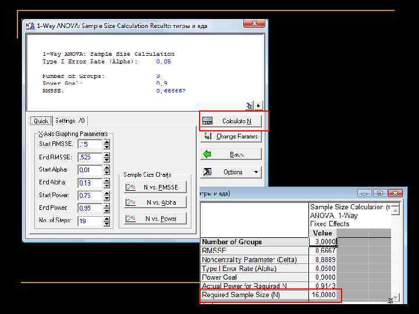Click the Start Power input field
Image resolution: width=419 pixels, height=314 pixels.
click(x=90, y=195)
